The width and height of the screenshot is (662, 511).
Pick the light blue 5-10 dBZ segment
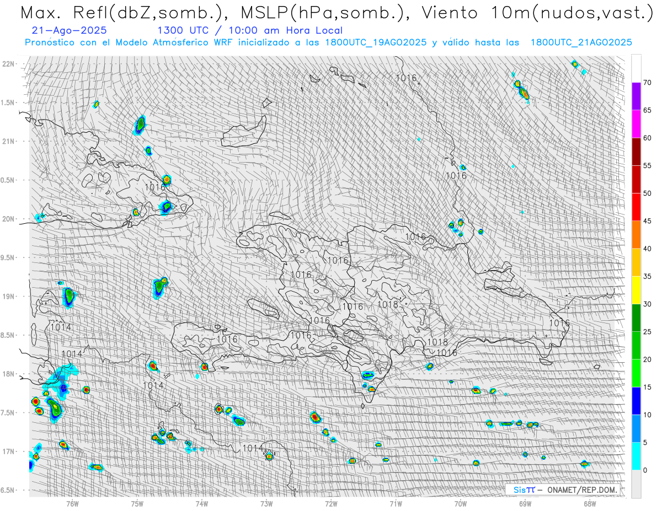[636, 428]
